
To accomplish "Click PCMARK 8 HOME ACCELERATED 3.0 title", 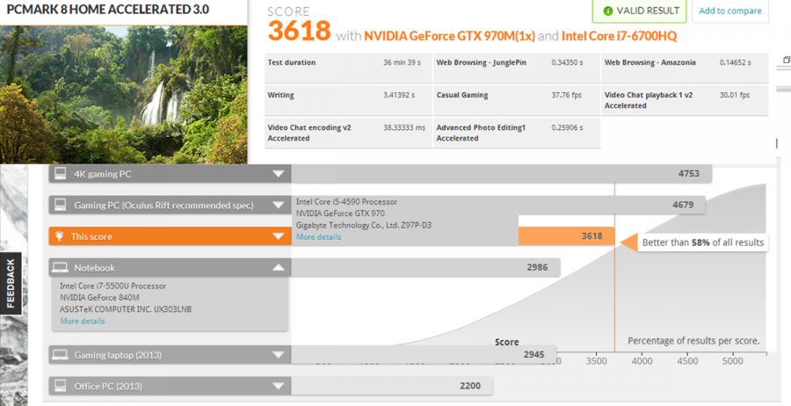I will 107,10.
